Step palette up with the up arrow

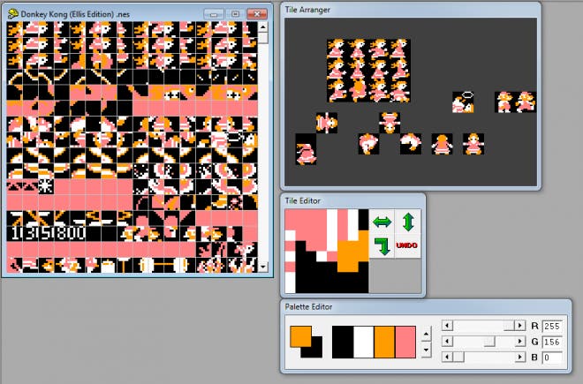pyautogui.click(x=426, y=334)
